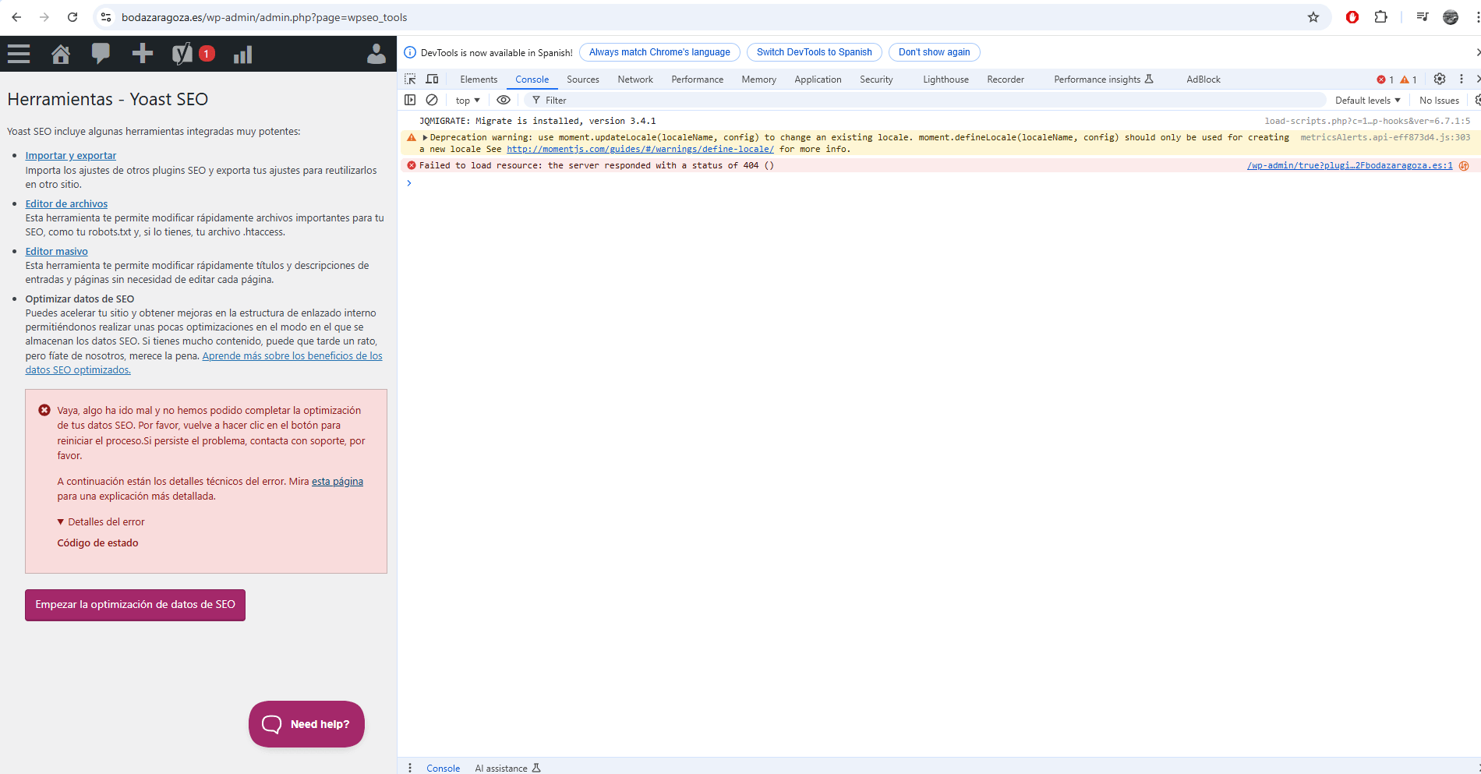Click Empezar la optimización de datos de SEO
The width and height of the screenshot is (1481, 774).
click(x=135, y=605)
